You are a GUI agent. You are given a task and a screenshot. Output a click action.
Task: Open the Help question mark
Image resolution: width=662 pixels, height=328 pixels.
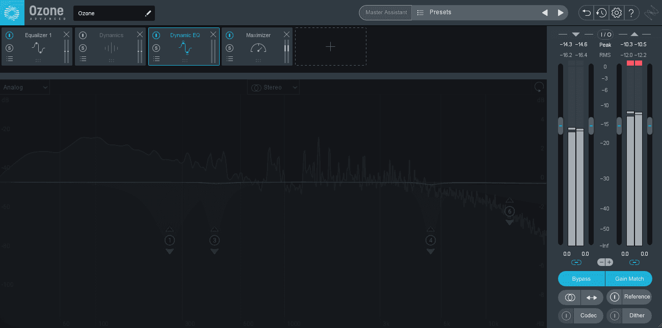631,13
